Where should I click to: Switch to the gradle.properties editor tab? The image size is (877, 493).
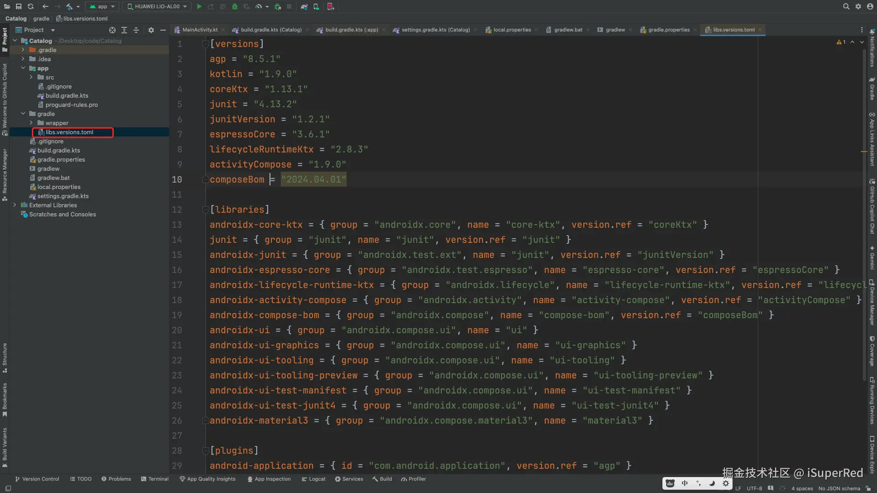669,30
